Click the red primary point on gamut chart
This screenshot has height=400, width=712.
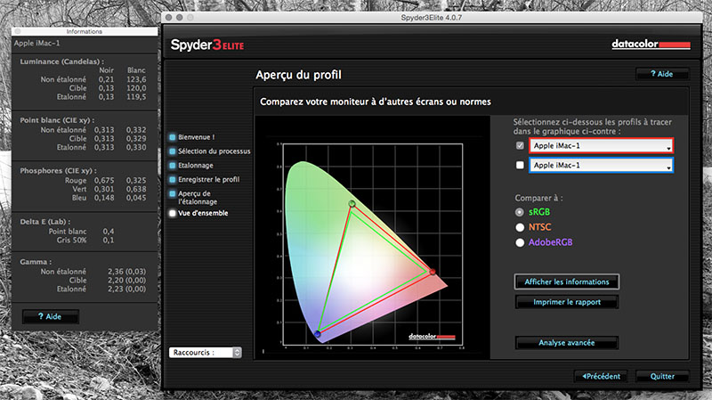433,272
